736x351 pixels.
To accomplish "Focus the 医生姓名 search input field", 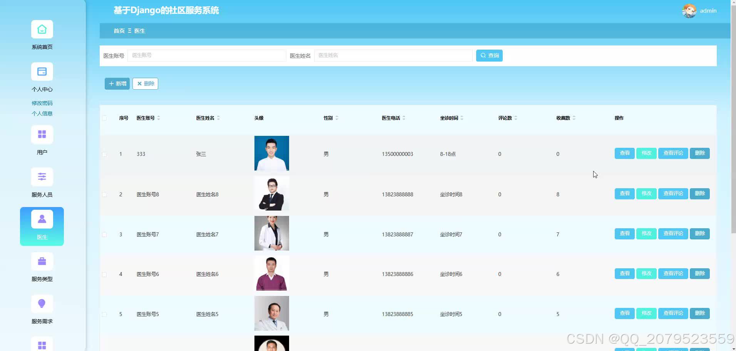I will 393,55.
